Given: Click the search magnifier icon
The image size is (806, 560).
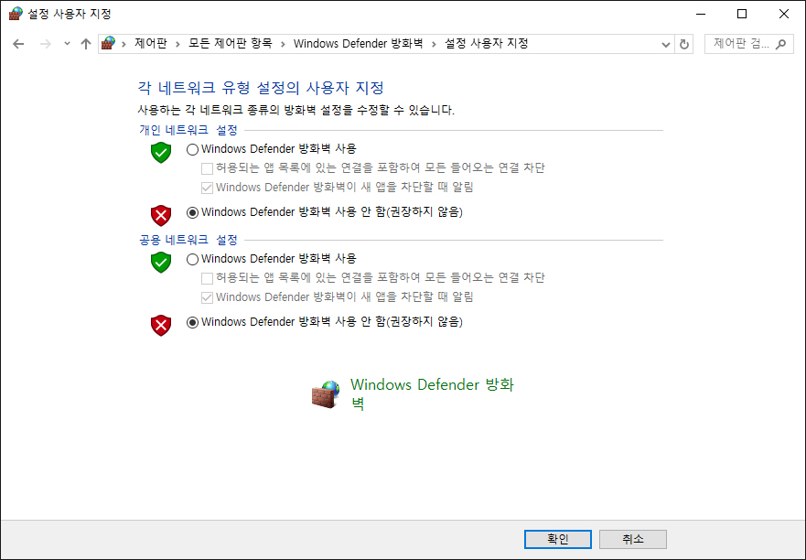Looking at the screenshot, I should tap(781, 44).
